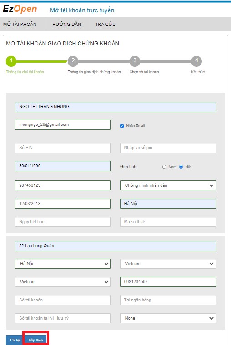231x345 pixels.
Task: Select step 2 circle in progress bar
Action: pyautogui.click(x=73, y=61)
